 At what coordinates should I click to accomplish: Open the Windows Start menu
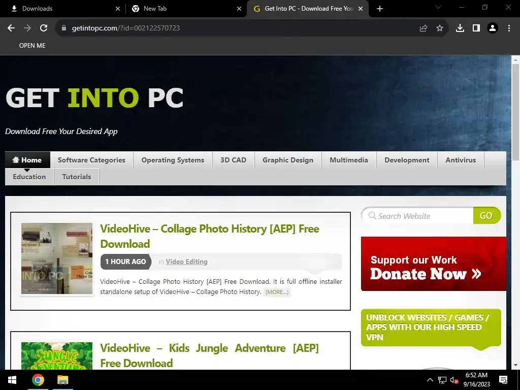(x=12, y=380)
